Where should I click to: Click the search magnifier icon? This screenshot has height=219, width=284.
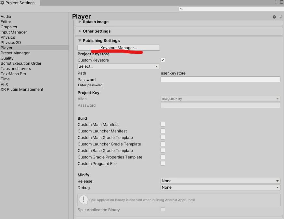coord(181,9)
